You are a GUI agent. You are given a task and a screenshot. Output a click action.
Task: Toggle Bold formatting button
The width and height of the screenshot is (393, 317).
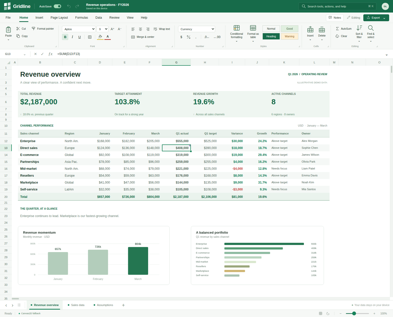[65, 37]
